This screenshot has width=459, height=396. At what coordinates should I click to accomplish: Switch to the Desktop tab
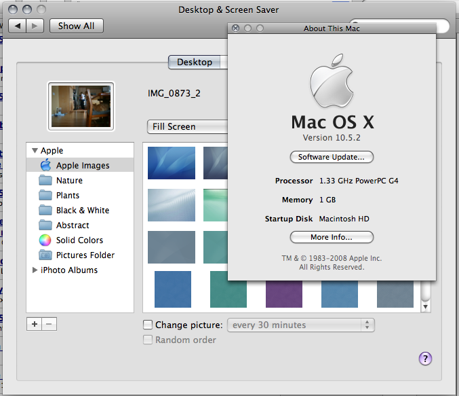click(x=195, y=62)
